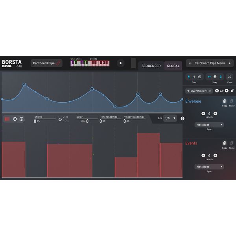Toggle the red events lane button

tap(7, 119)
